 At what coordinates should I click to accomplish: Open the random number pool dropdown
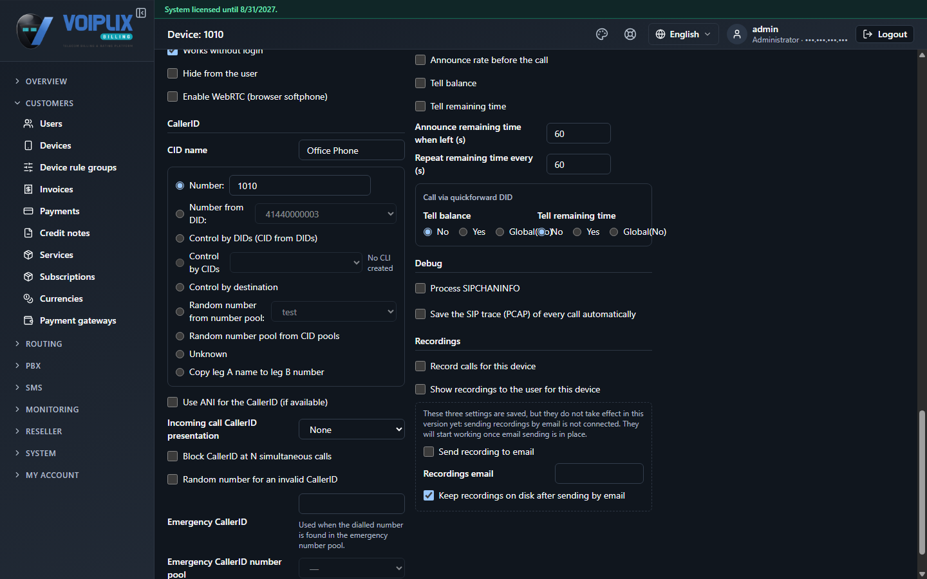point(333,311)
